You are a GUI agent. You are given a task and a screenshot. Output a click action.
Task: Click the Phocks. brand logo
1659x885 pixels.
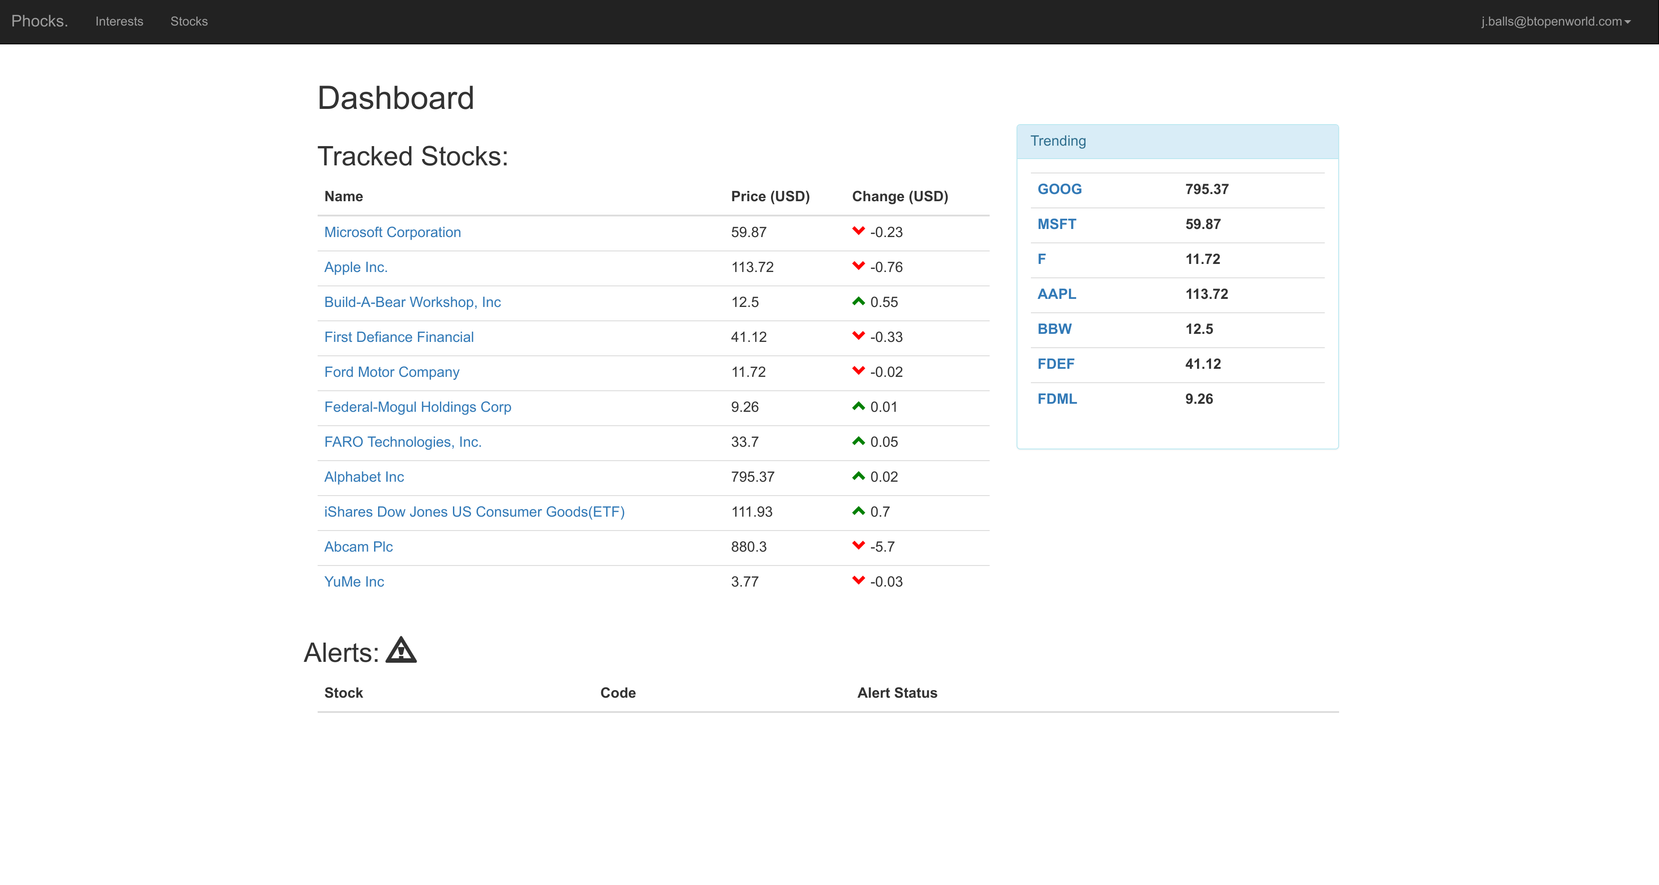tap(39, 21)
